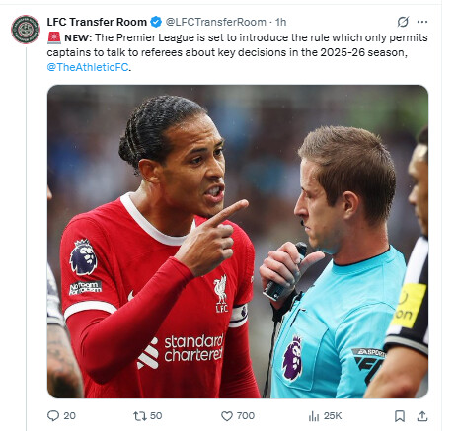
Task: Like the tweet with the heart icon
Action: click(x=227, y=416)
